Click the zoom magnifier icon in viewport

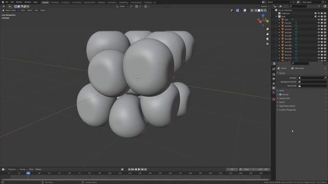[x=268, y=29]
